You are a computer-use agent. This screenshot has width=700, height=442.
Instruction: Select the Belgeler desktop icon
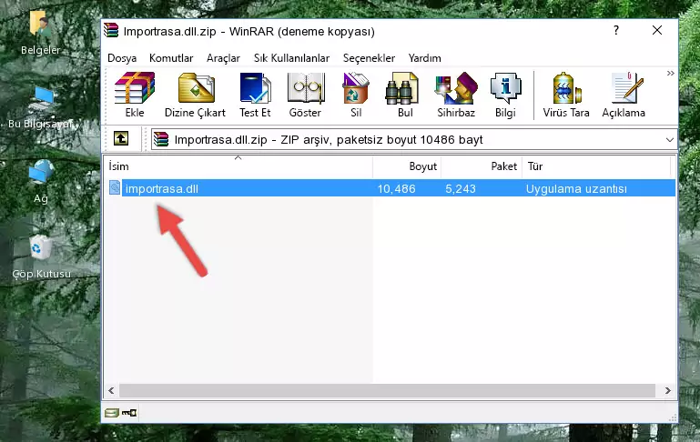point(41,33)
